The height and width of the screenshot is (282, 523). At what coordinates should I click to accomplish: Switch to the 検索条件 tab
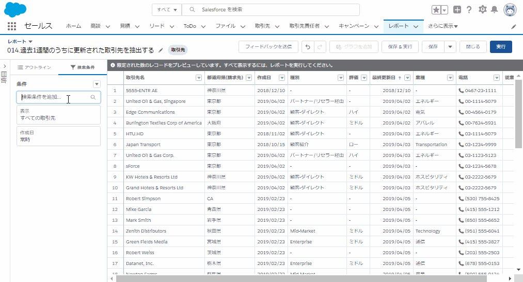(83, 67)
